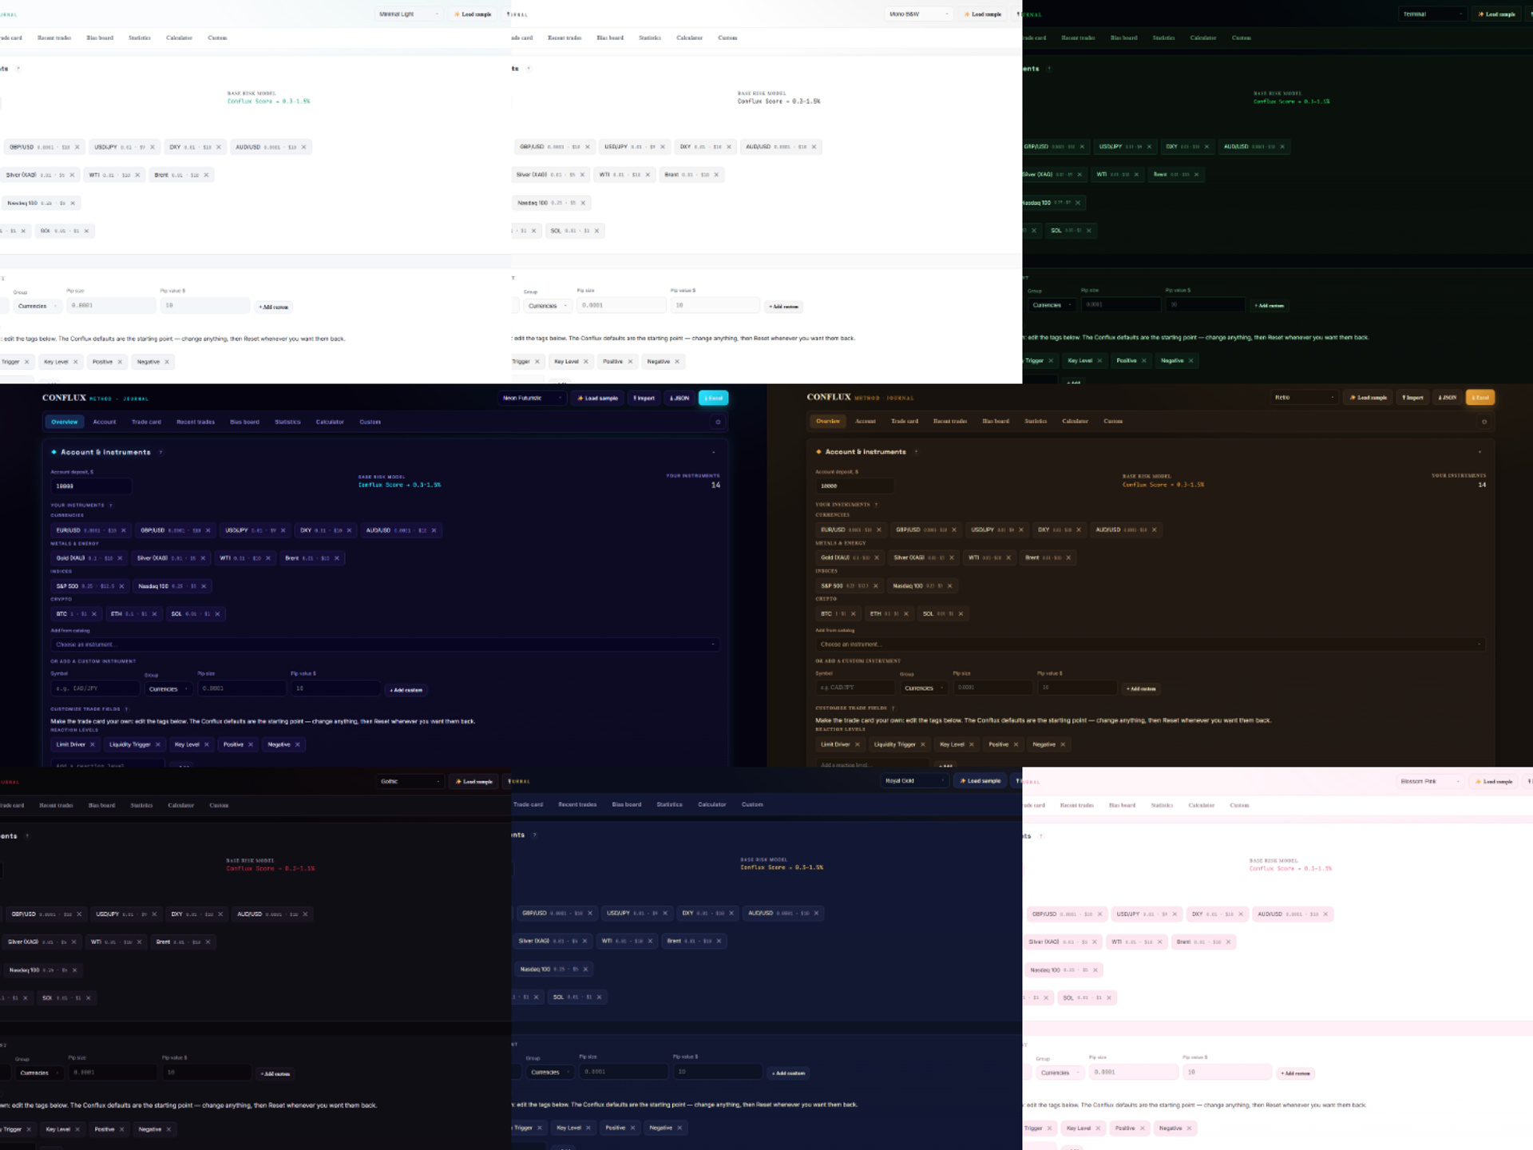
Task: Remove the BTC chip in Retro panel
Action: [854, 614]
